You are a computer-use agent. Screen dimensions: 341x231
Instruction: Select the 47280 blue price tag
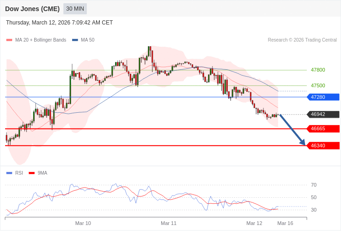323,97
